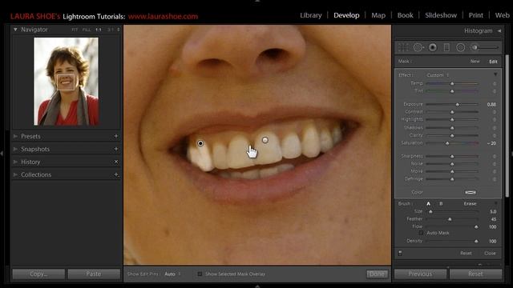This screenshot has height=288, width=513.
Task: Click the Temp slider handle
Action: tap(452, 84)
